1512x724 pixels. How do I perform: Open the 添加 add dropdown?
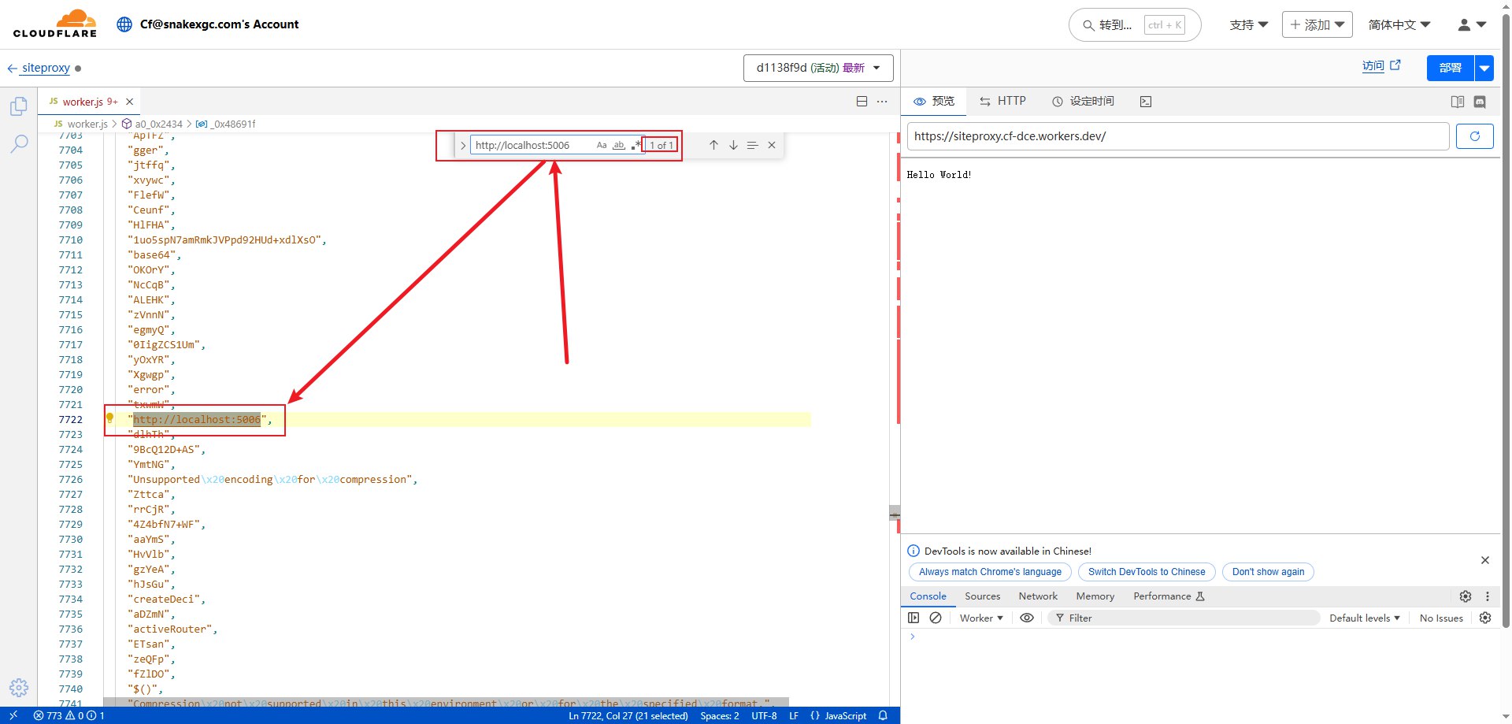pos(1317,24)
